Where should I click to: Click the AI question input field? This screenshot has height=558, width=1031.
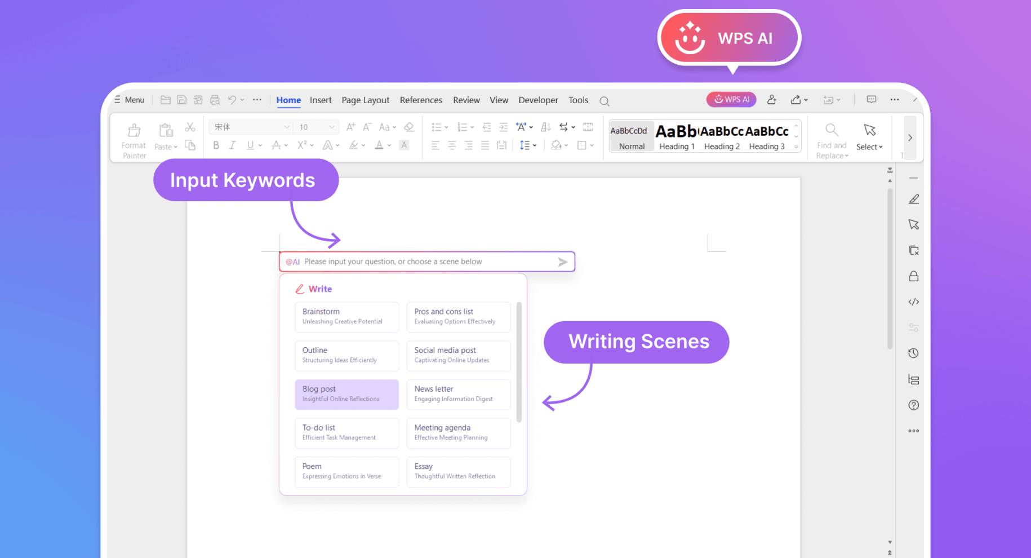[426, 261]
